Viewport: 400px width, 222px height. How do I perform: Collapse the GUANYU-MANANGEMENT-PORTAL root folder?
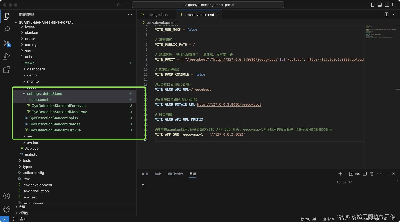click(75, 22)
